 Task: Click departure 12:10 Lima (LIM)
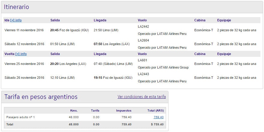pos(62,78)
